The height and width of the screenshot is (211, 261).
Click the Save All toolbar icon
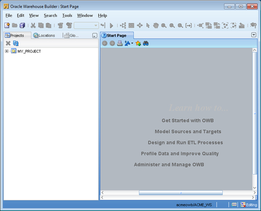[22, 26]
